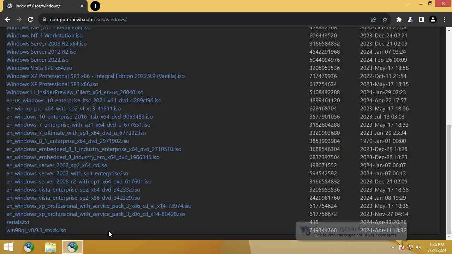Open File Explorer from taskbar
Viewport: 452px width, 254px height.
point(50,247)
